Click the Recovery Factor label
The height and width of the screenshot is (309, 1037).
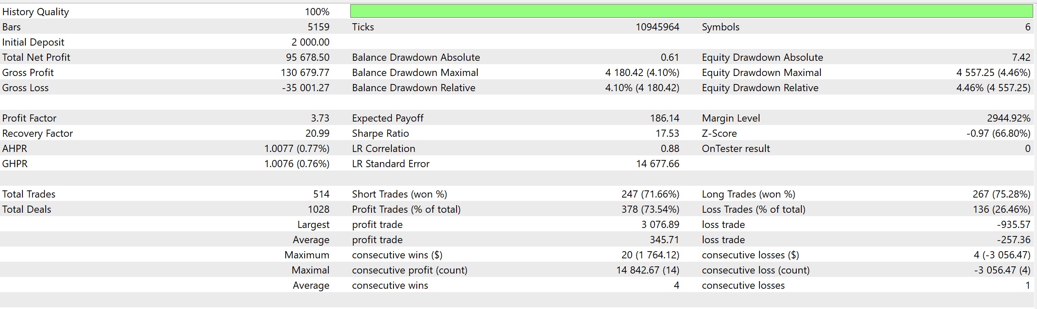click(x=37, y=133)
